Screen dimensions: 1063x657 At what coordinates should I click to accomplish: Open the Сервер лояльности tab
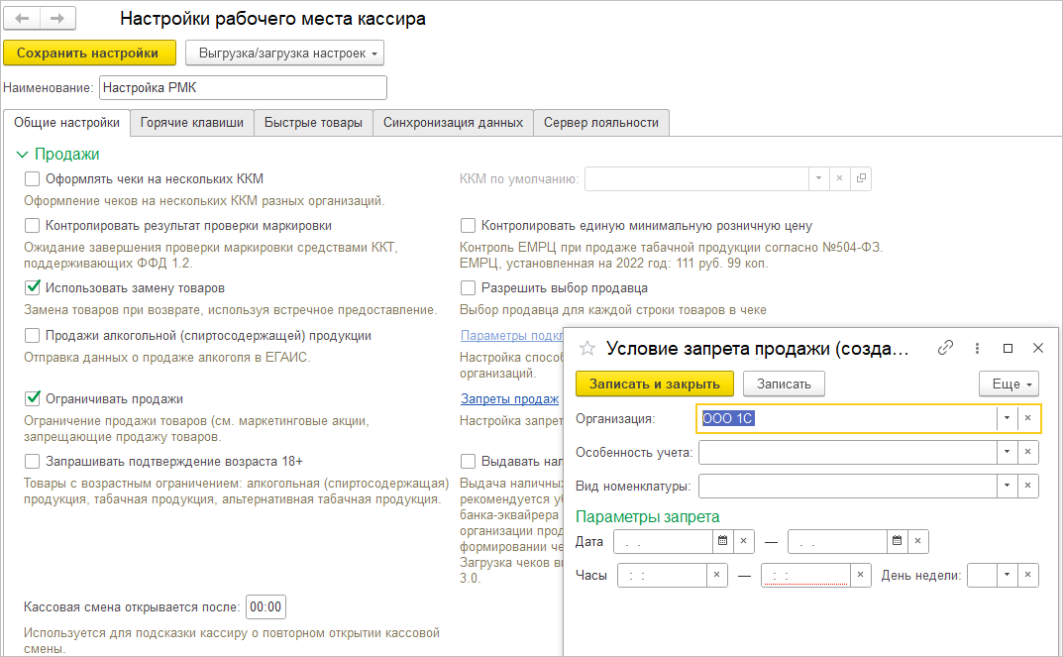(600, 123)
